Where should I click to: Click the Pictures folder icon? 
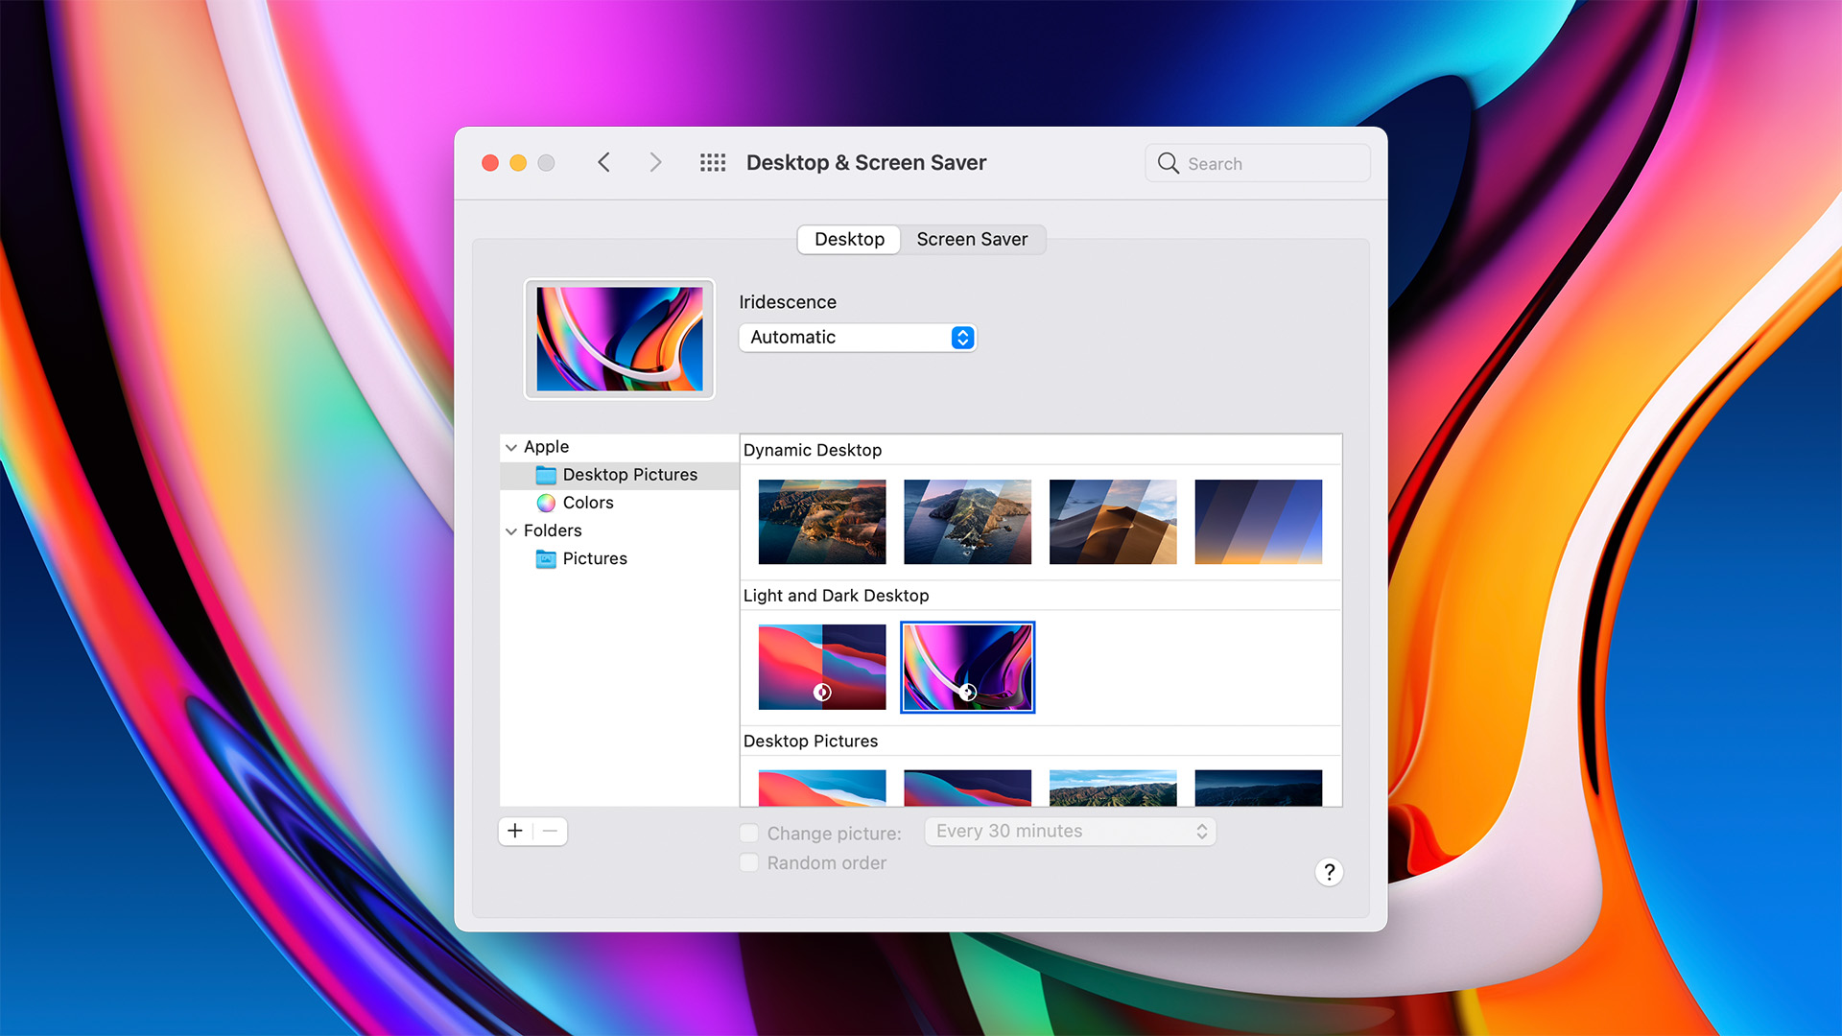coord(546,558)
